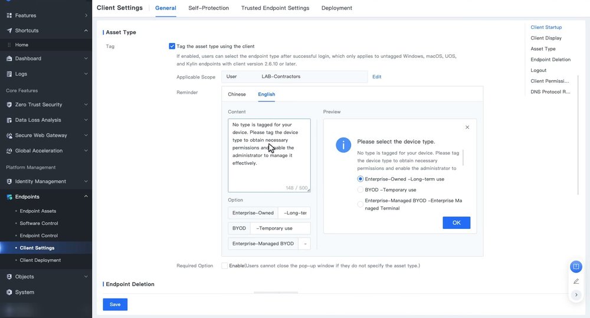Open Endpoint Control in sidebar
590x318 pixels.
39,235
